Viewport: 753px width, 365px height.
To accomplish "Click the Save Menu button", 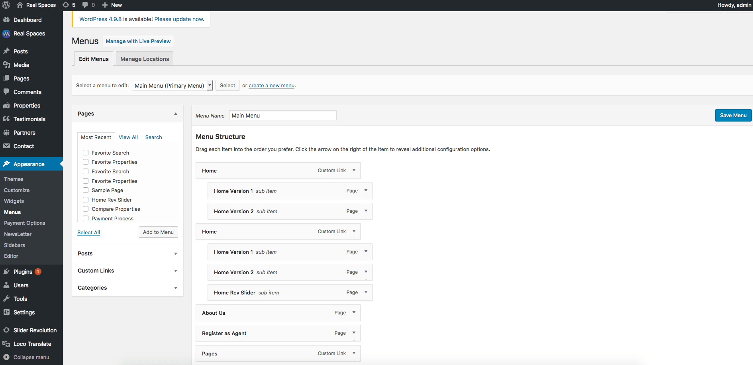I will pos(733,115).
